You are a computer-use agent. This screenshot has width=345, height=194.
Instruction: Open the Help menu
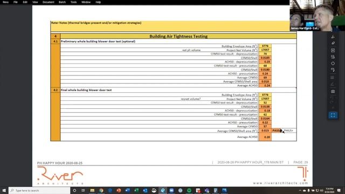click(98, 2)
